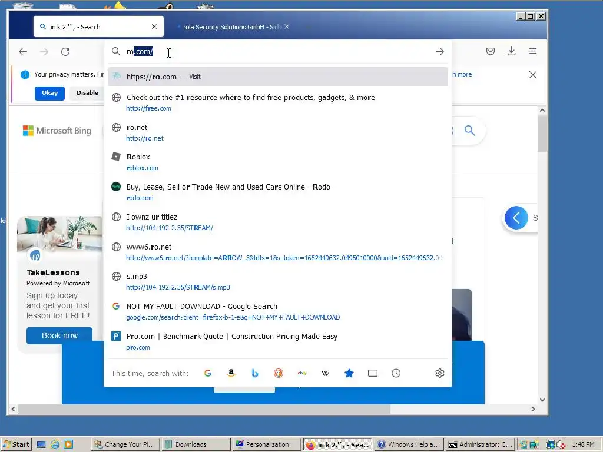Click the Book now button
This screenshot has height=452, width=603.
[59, 335]
